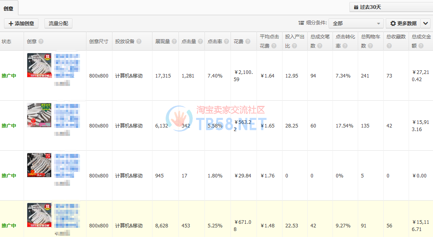Click the 创意尺寸 column header
The height and width of the screenshot is (237, 433).
pyautogui.click(x=98, y=42)
